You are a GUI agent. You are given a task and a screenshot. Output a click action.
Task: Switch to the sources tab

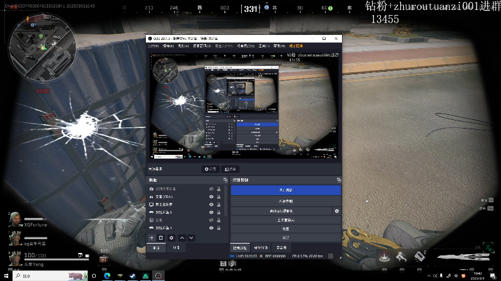pyautogui.click(x=156, y=248)
